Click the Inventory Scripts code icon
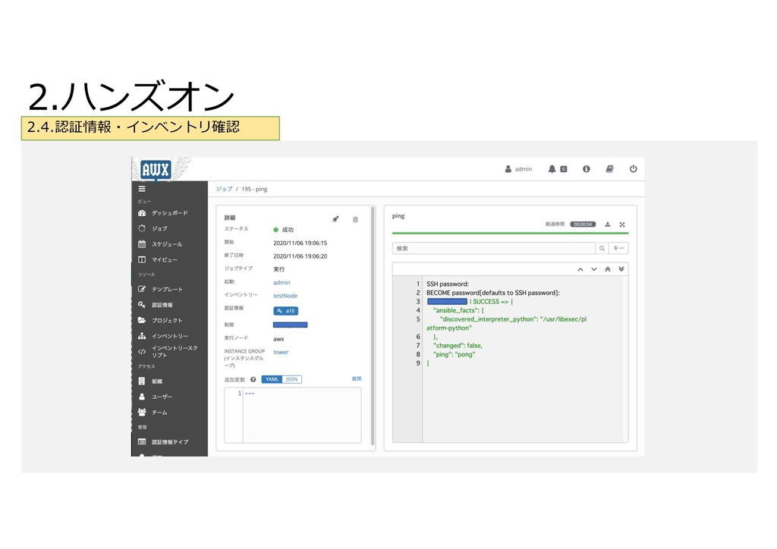 142,352
